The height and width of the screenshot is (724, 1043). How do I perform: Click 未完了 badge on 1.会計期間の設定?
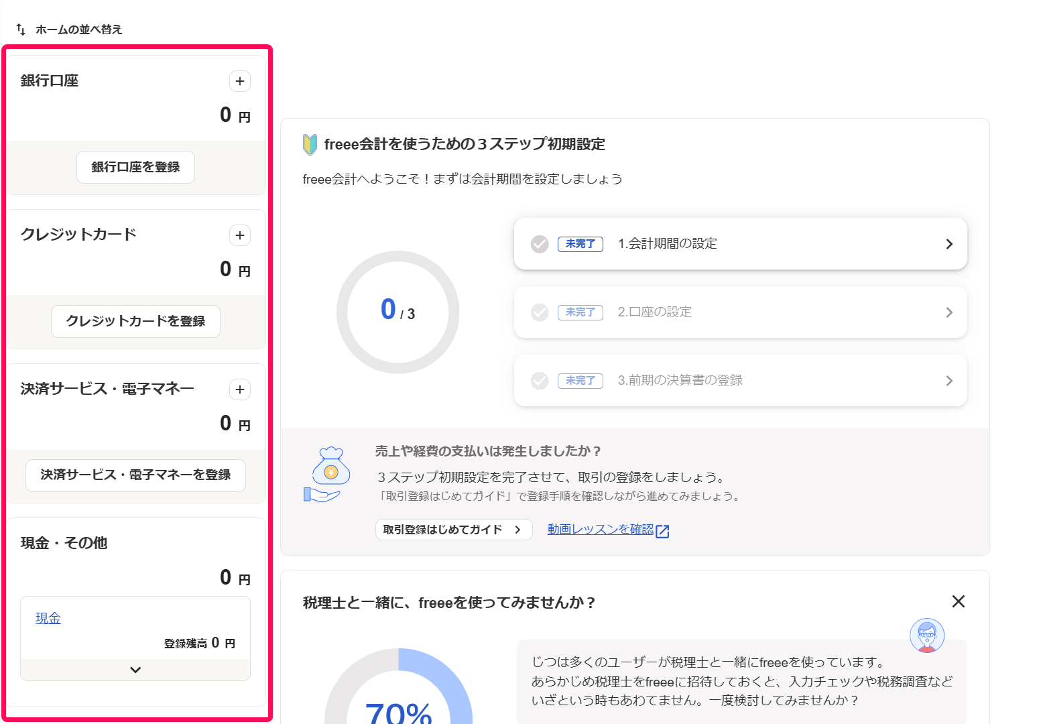(580, 244)
